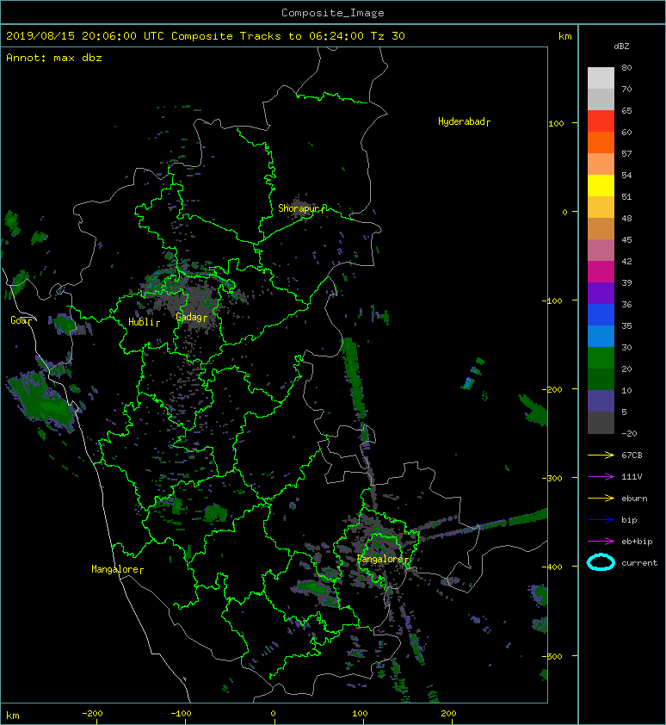Select the magenta 39-42 dBZ color band
666x725 pixels.
(601, 272)
